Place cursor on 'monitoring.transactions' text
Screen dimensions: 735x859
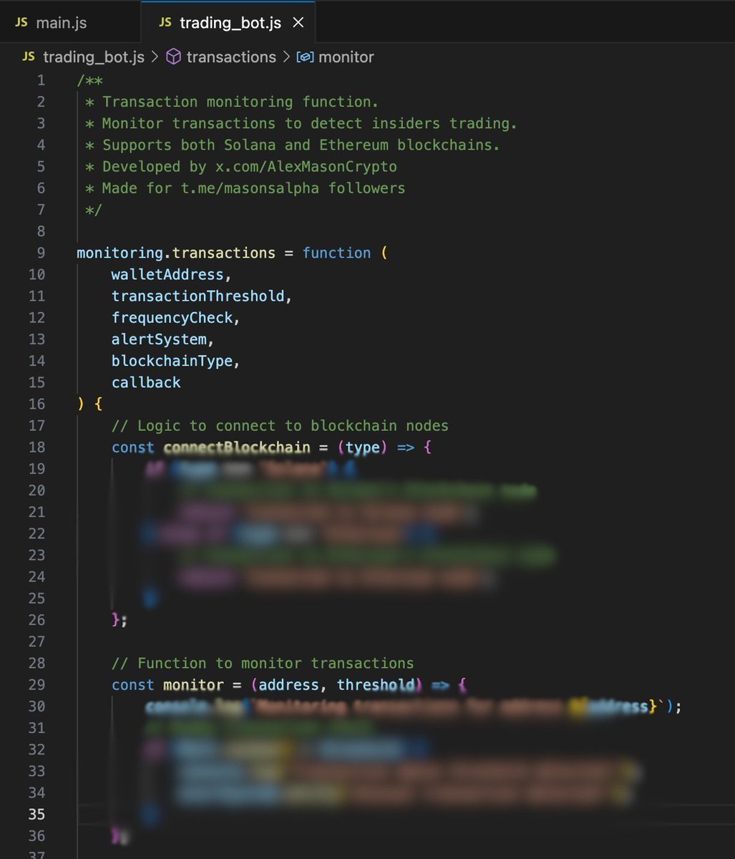[176, 253]
